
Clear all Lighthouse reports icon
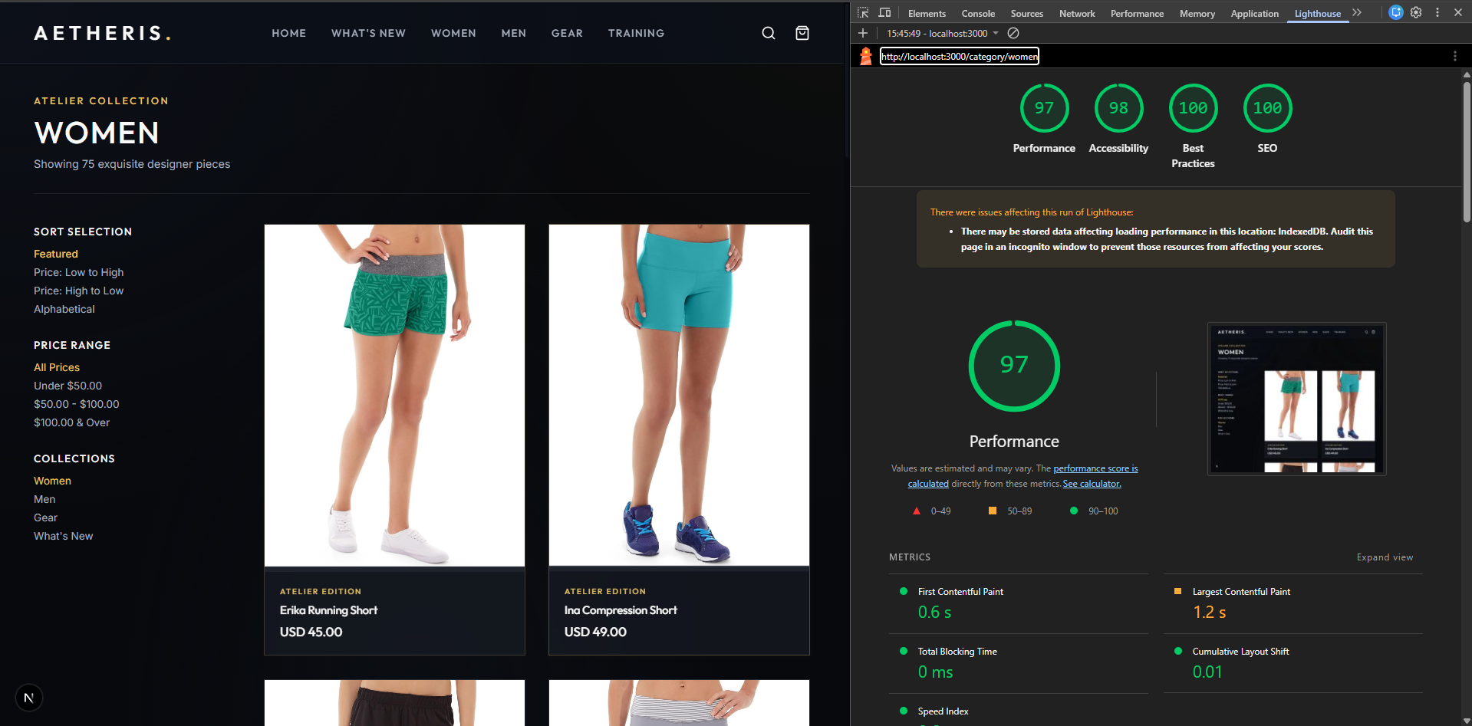1013,33
